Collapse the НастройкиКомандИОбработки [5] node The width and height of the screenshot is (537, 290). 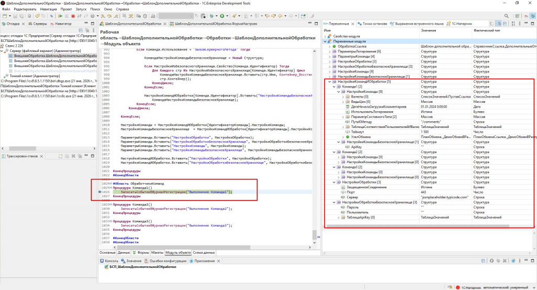[329, 82]
